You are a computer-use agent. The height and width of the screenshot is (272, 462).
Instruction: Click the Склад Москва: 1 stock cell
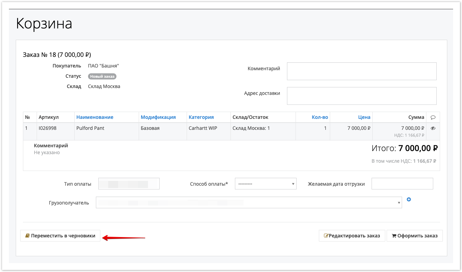[251, 128]
